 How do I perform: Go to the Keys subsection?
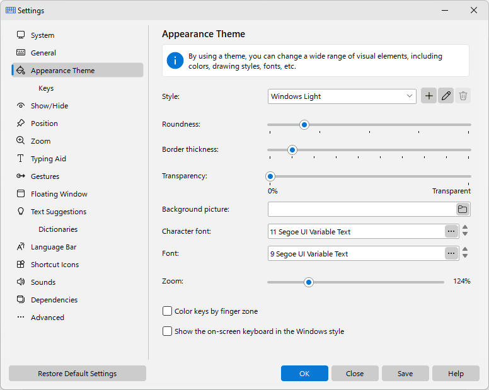tap(78, 88)
